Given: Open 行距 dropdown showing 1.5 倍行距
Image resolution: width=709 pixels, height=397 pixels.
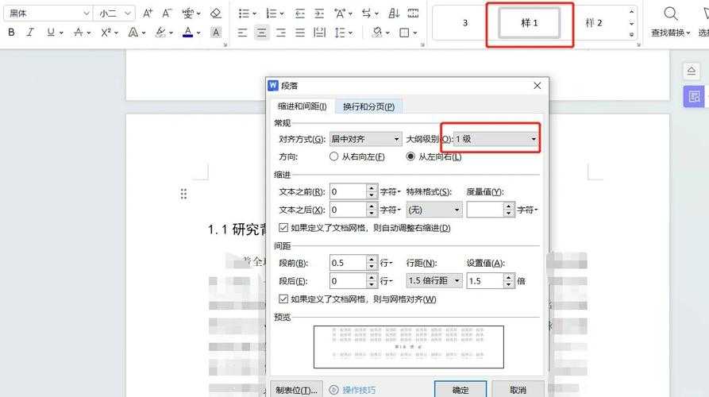Looking at the screenshot, I should [434, 281].
